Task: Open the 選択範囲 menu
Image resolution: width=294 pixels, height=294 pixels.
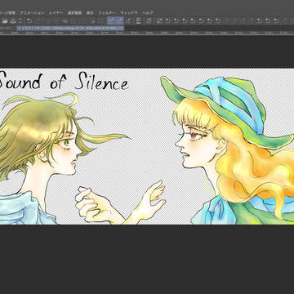Action: (x=74, y=13)
